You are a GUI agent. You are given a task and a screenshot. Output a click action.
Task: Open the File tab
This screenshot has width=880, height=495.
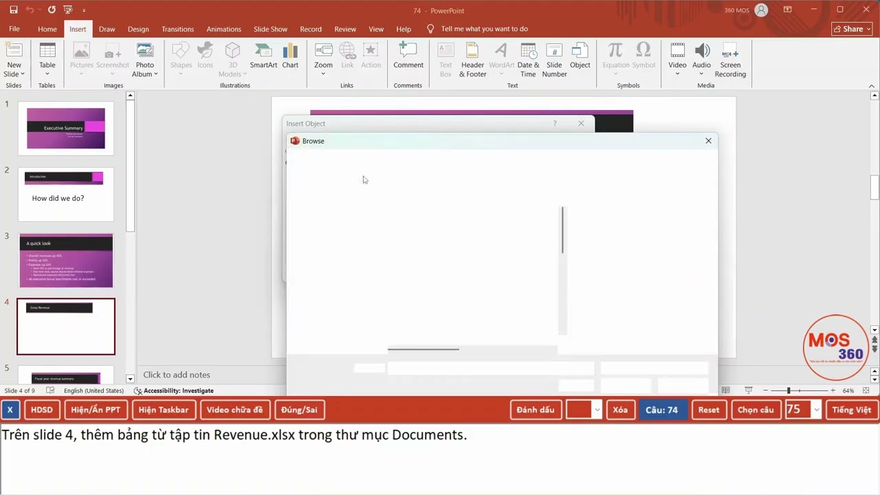point(14,29)
